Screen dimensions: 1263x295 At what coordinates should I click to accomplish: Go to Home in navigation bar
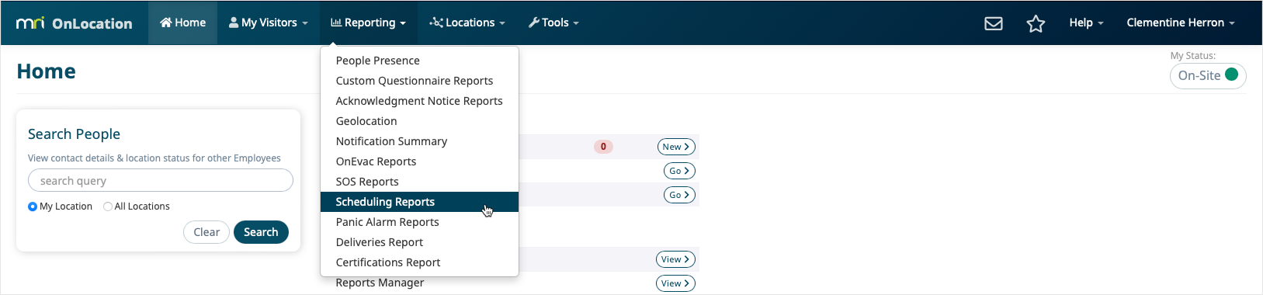click(x=182, y=23)
